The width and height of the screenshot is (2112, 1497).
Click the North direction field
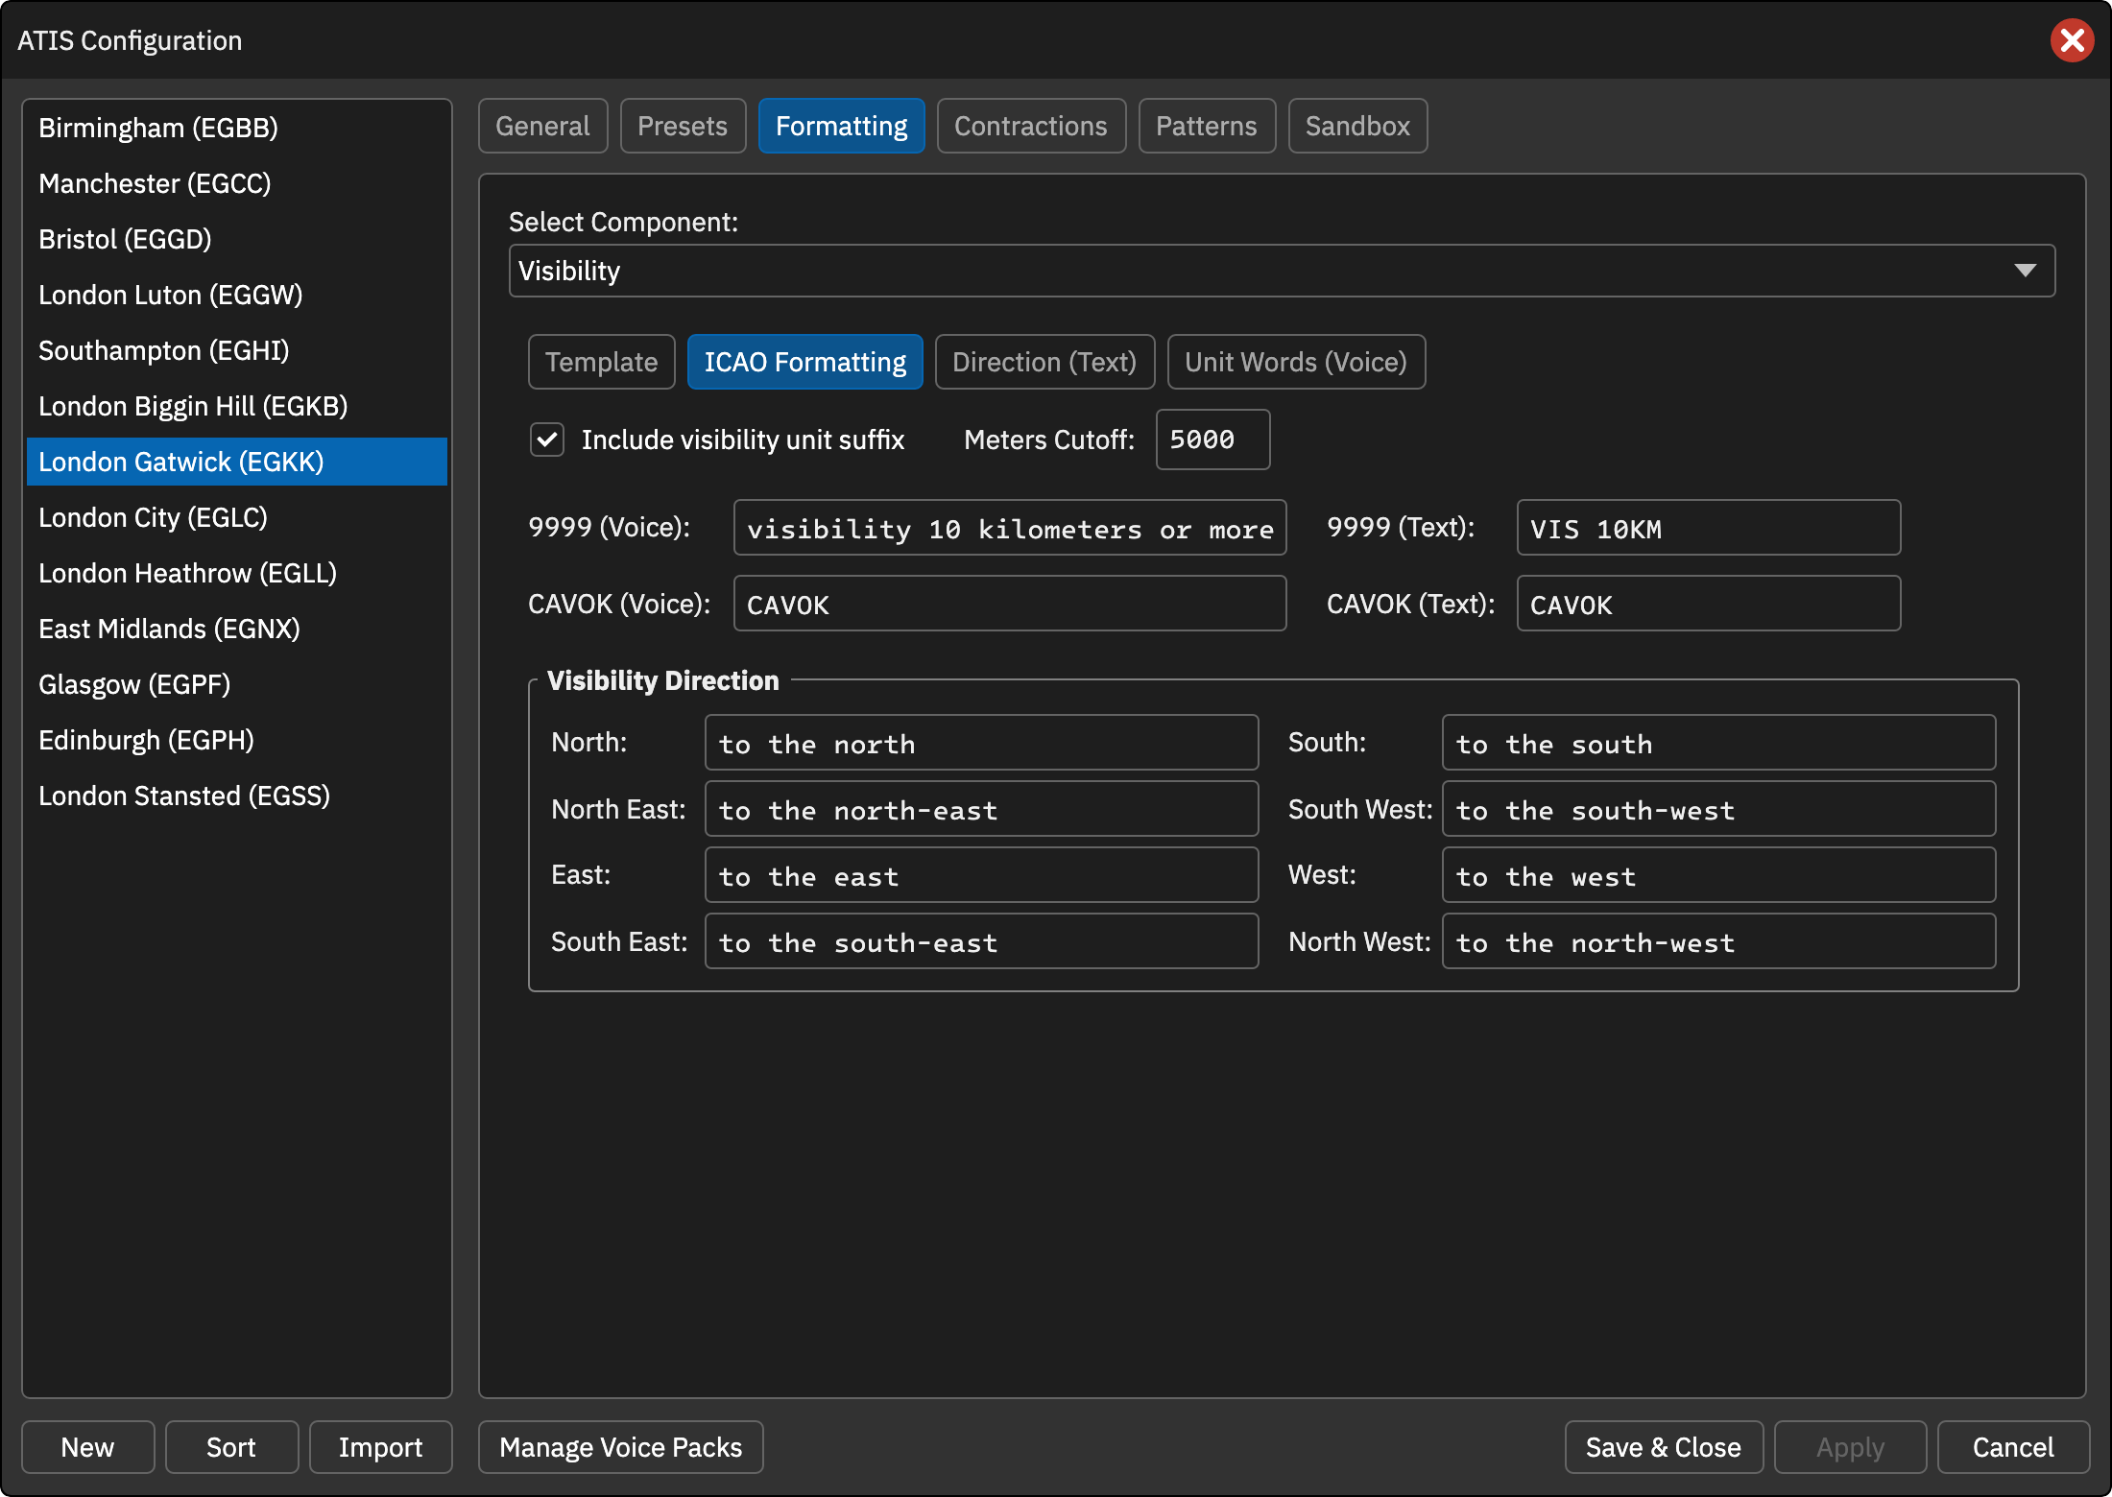click(981, 743)
